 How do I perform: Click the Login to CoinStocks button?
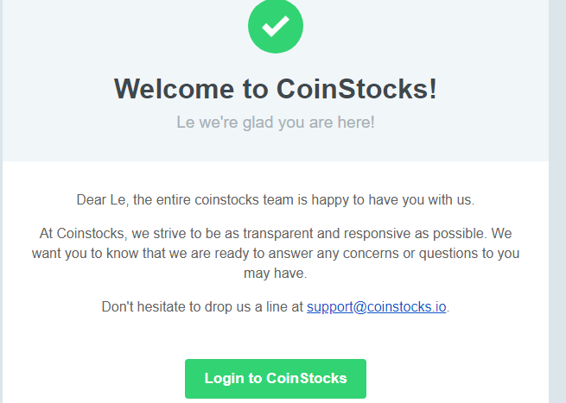click(x=276, y=379)
